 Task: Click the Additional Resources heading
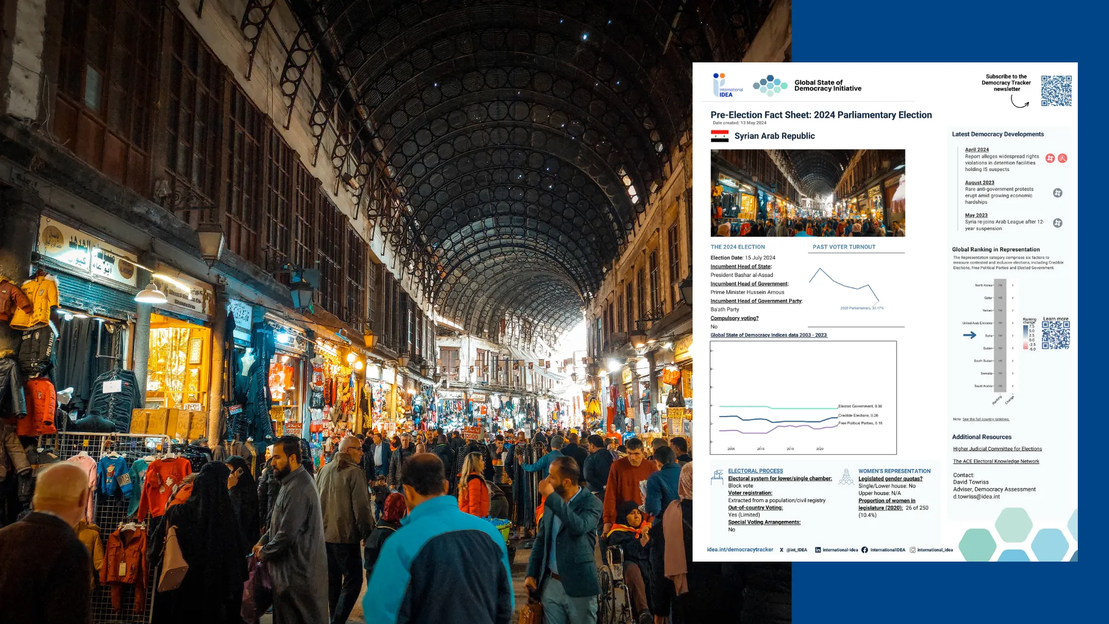981,437
